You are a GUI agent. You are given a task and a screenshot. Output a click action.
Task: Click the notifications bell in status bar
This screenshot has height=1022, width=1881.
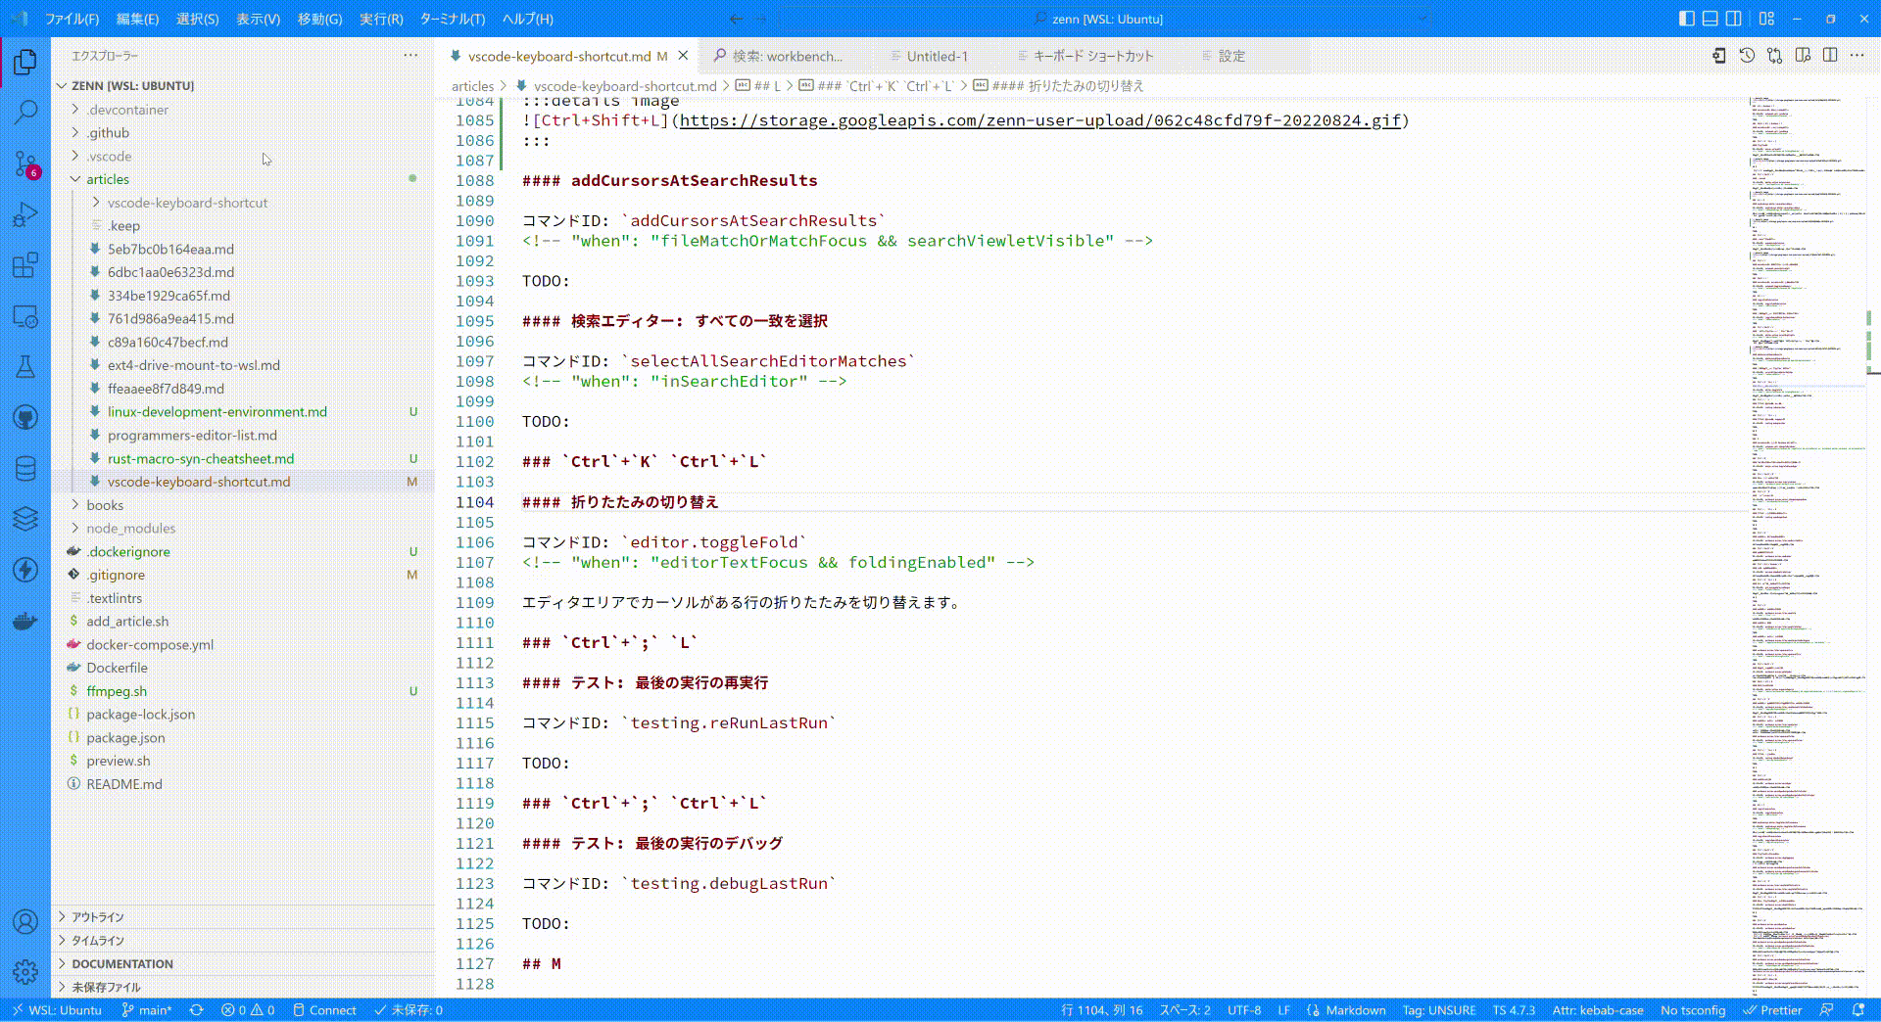click(x=1858, y=1010)
